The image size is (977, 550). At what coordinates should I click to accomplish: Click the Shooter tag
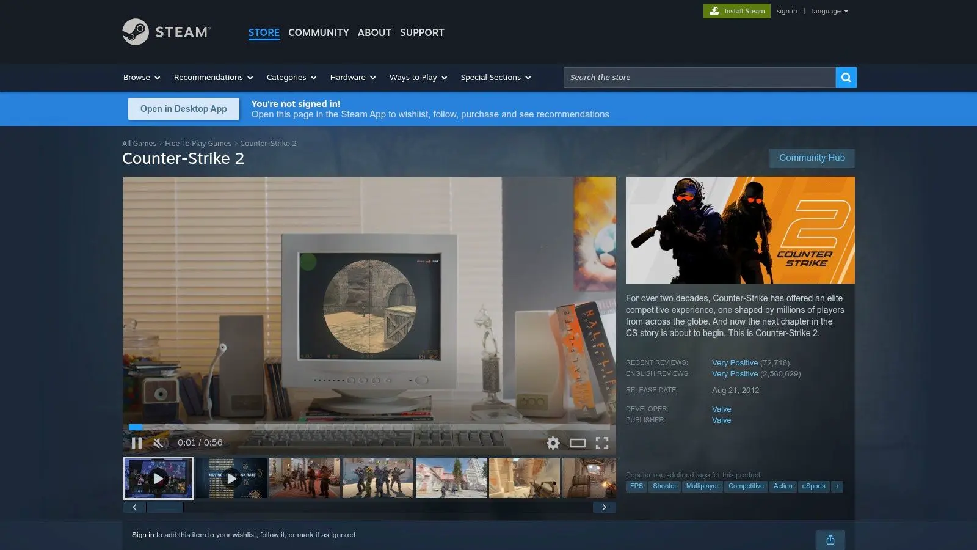664,486
